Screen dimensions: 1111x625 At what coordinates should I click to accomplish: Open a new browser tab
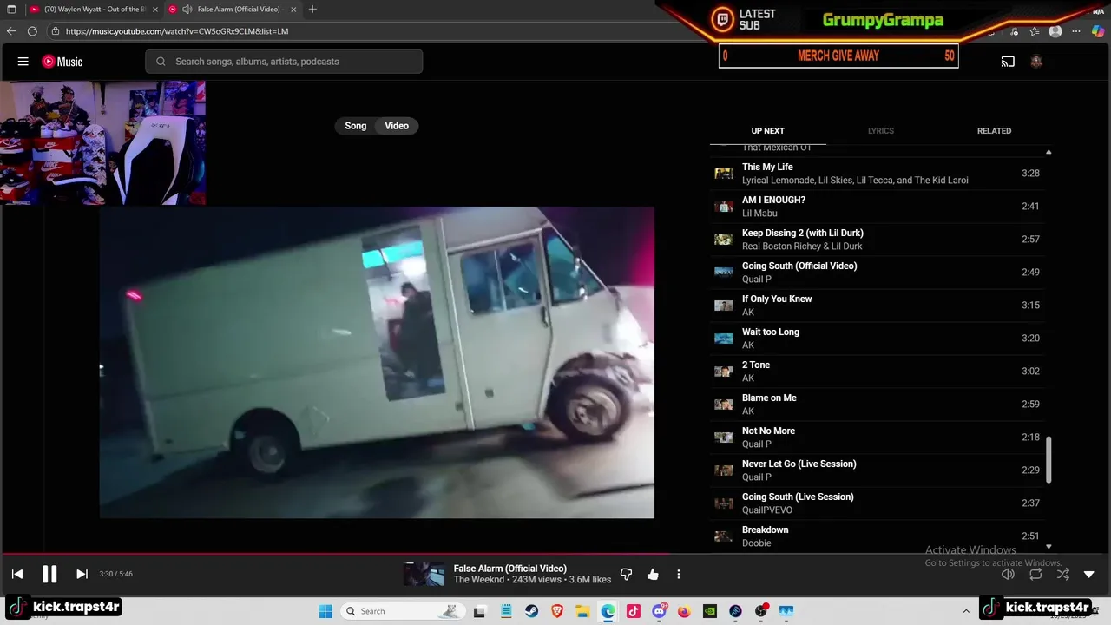click(x=312, y=10)
